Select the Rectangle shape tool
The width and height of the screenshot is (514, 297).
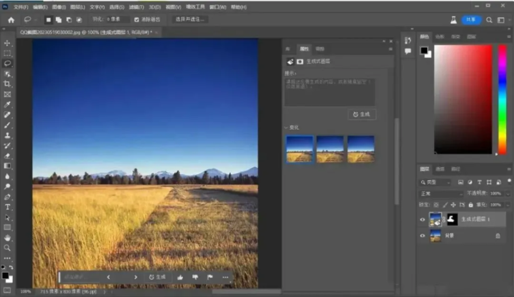(7, 227)
